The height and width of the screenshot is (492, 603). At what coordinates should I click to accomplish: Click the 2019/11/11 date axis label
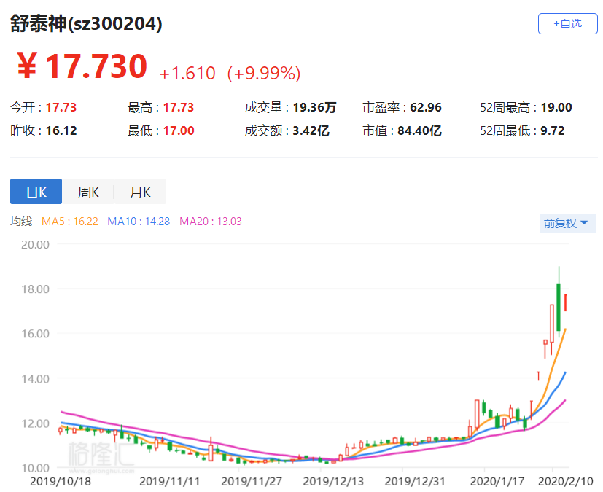coord(170,481)
